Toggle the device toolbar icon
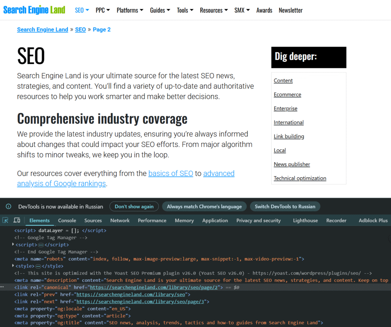This screenshot has height=327, width=391. click(x=17, y=221)
